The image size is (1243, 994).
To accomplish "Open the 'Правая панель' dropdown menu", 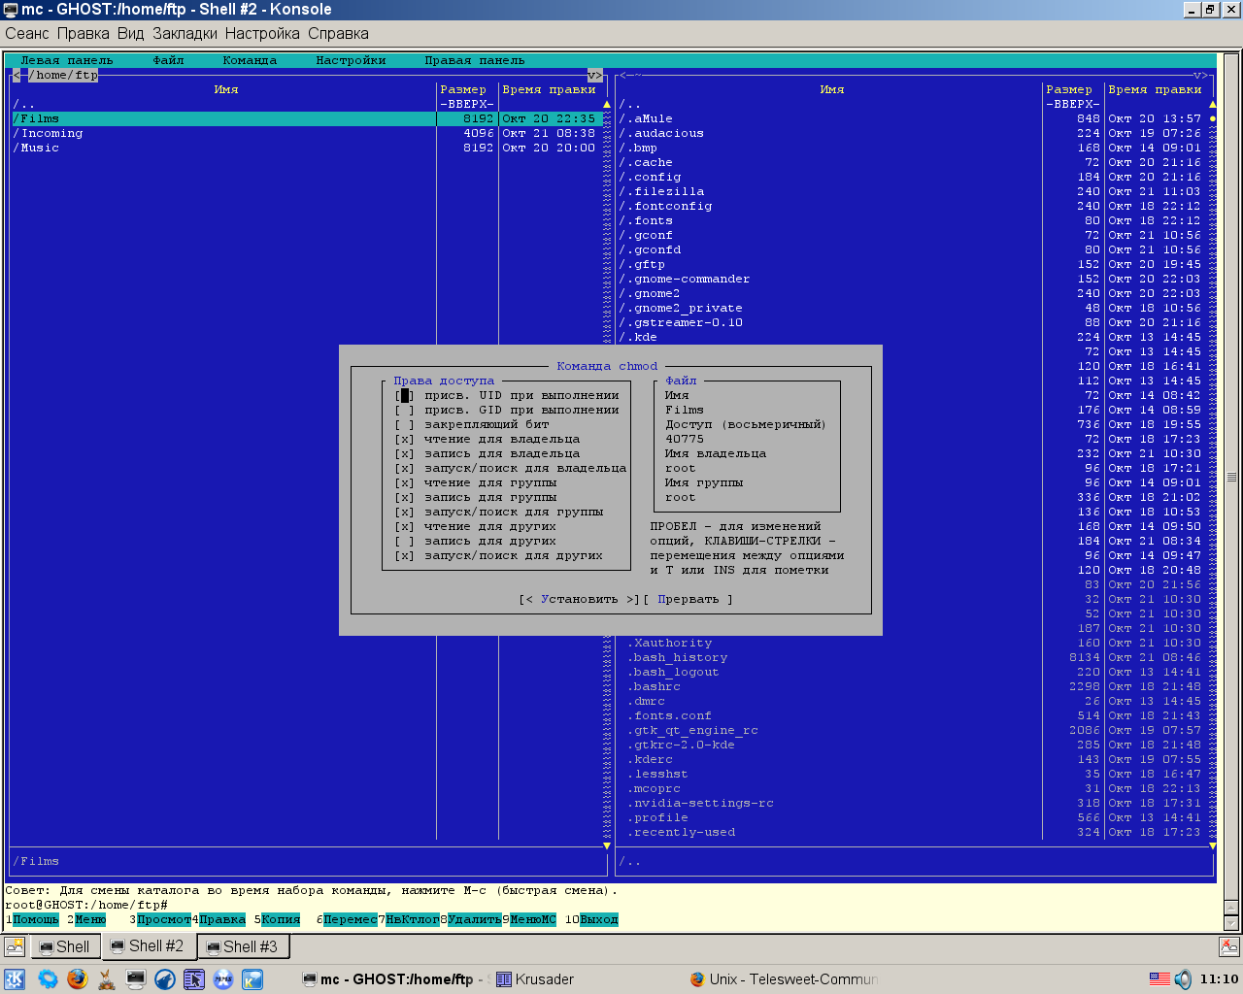I will pos(474,60).
